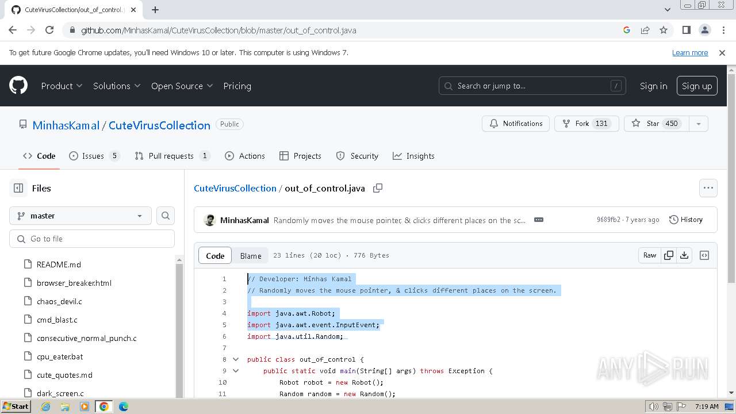This screenshot has height=414, width=736.
Task: Open new browser tab
Action: point(155,10)
